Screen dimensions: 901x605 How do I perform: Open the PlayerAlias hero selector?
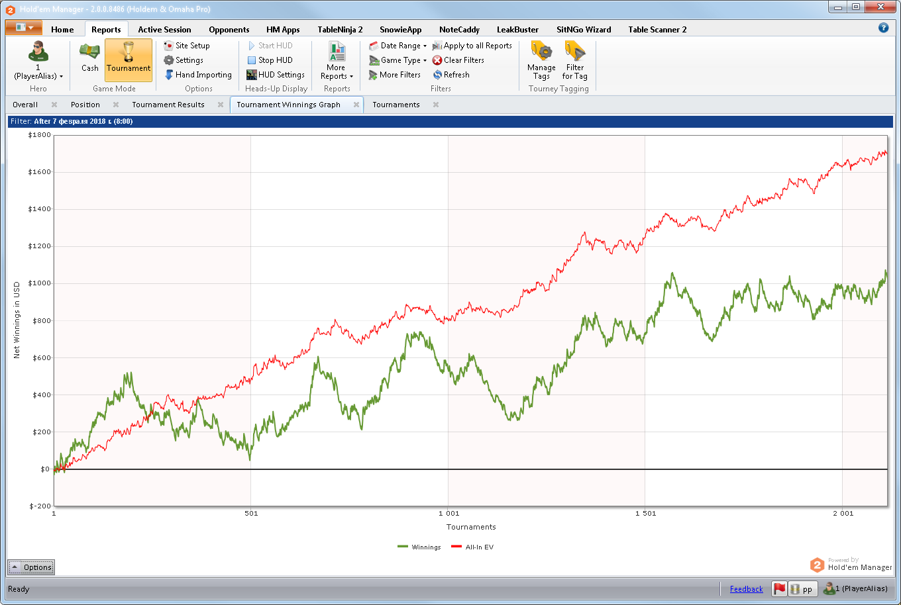point(38,60)
